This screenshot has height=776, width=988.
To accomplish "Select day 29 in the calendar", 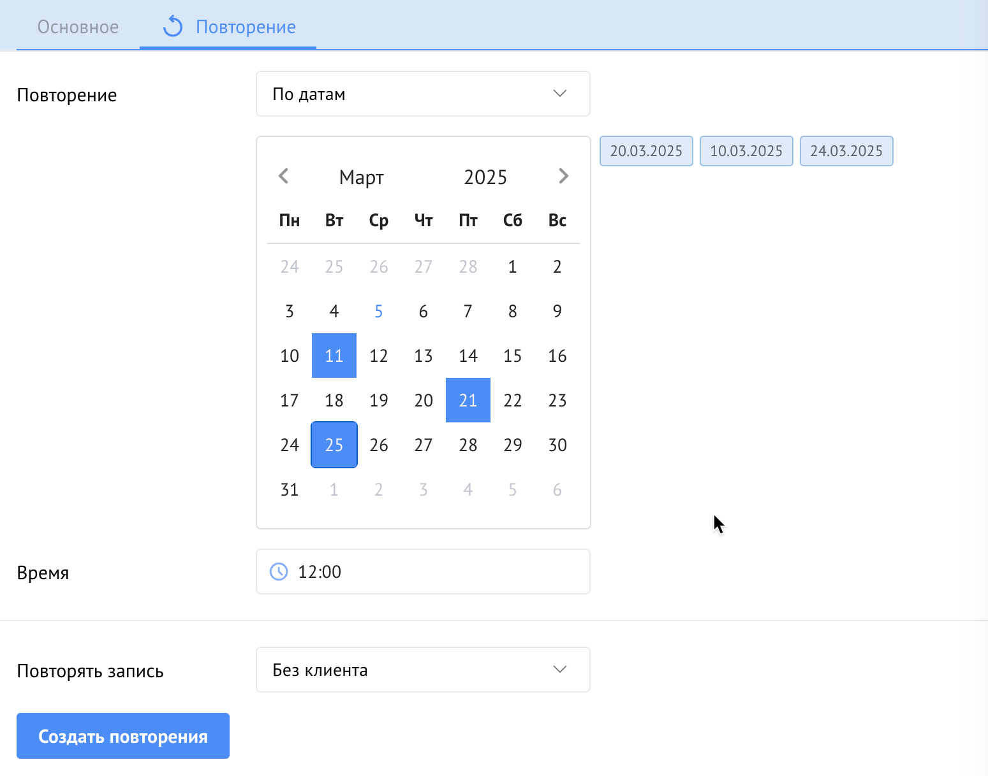I will (513, 445).
